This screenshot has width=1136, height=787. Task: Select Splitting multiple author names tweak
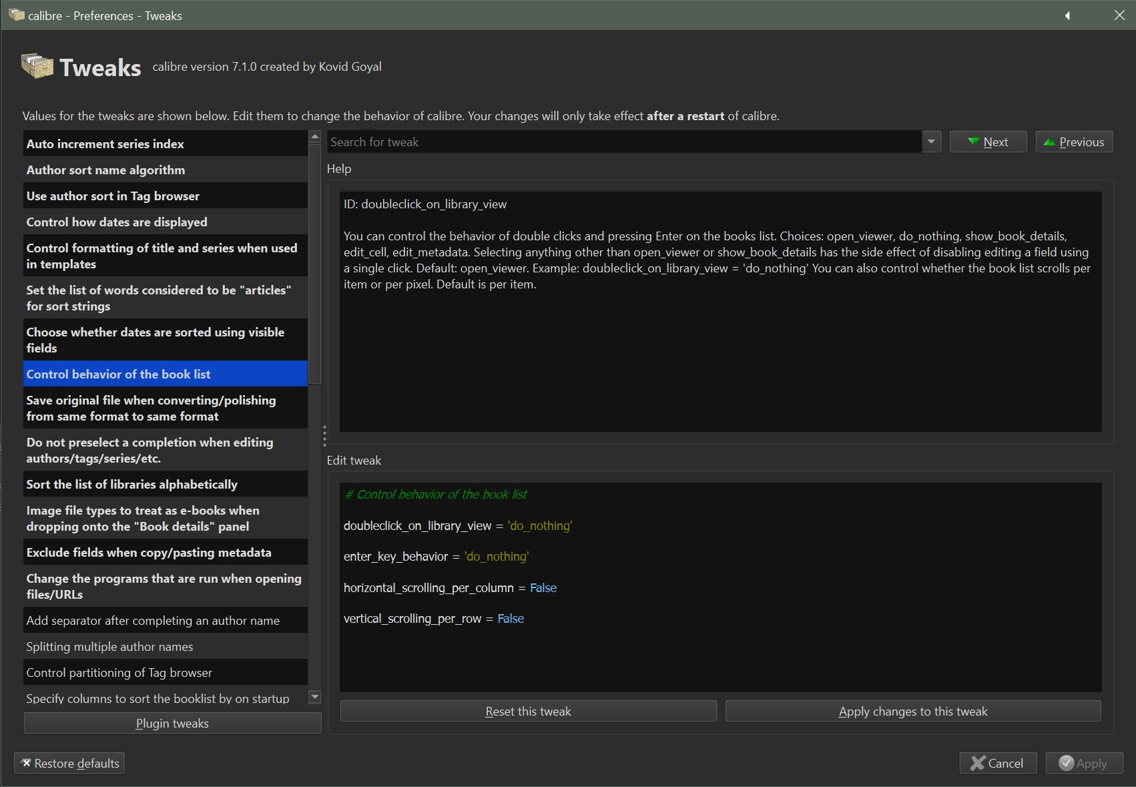pyautogui.click(x=166, y=646)
